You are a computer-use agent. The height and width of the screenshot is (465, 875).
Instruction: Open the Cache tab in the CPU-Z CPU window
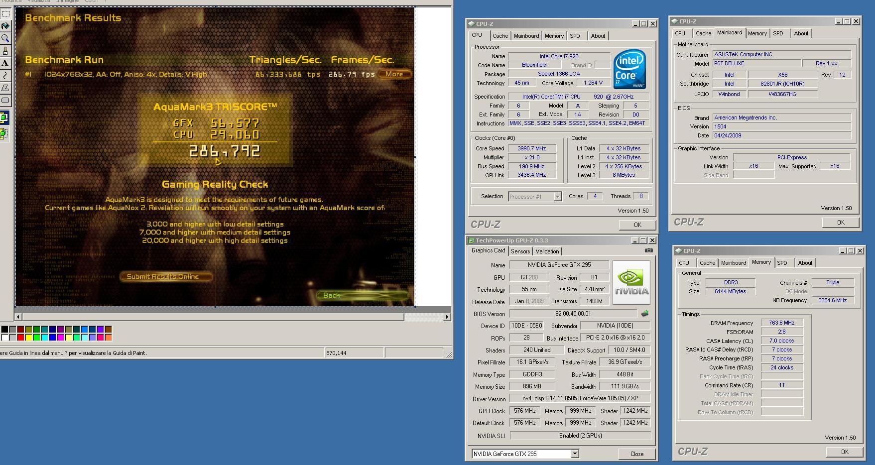[x=500, y=36]
